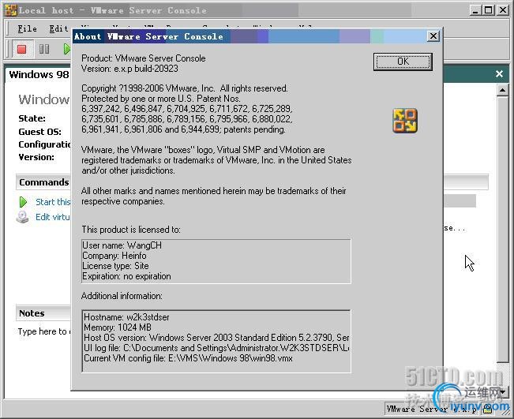
Task: Select the Current VM config file line
Action: coord(188,358)
